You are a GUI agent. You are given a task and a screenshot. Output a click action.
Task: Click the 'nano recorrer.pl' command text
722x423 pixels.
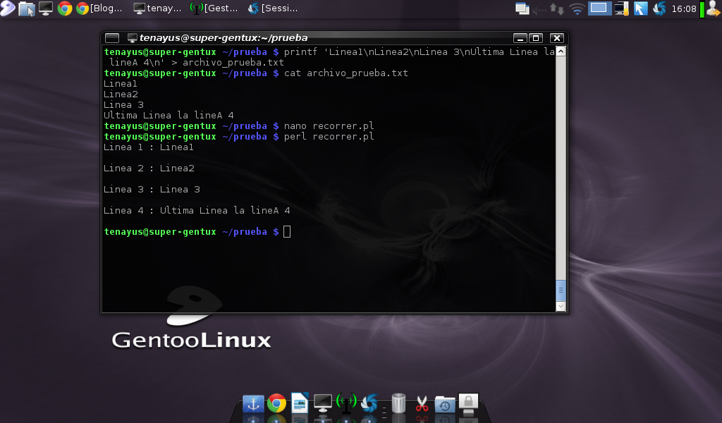pyautogui.click(x=329, y=126)
